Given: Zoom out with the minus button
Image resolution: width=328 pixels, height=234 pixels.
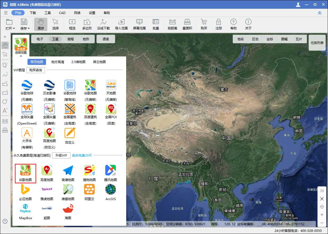Looking at the screenshot, I should 322,223.
